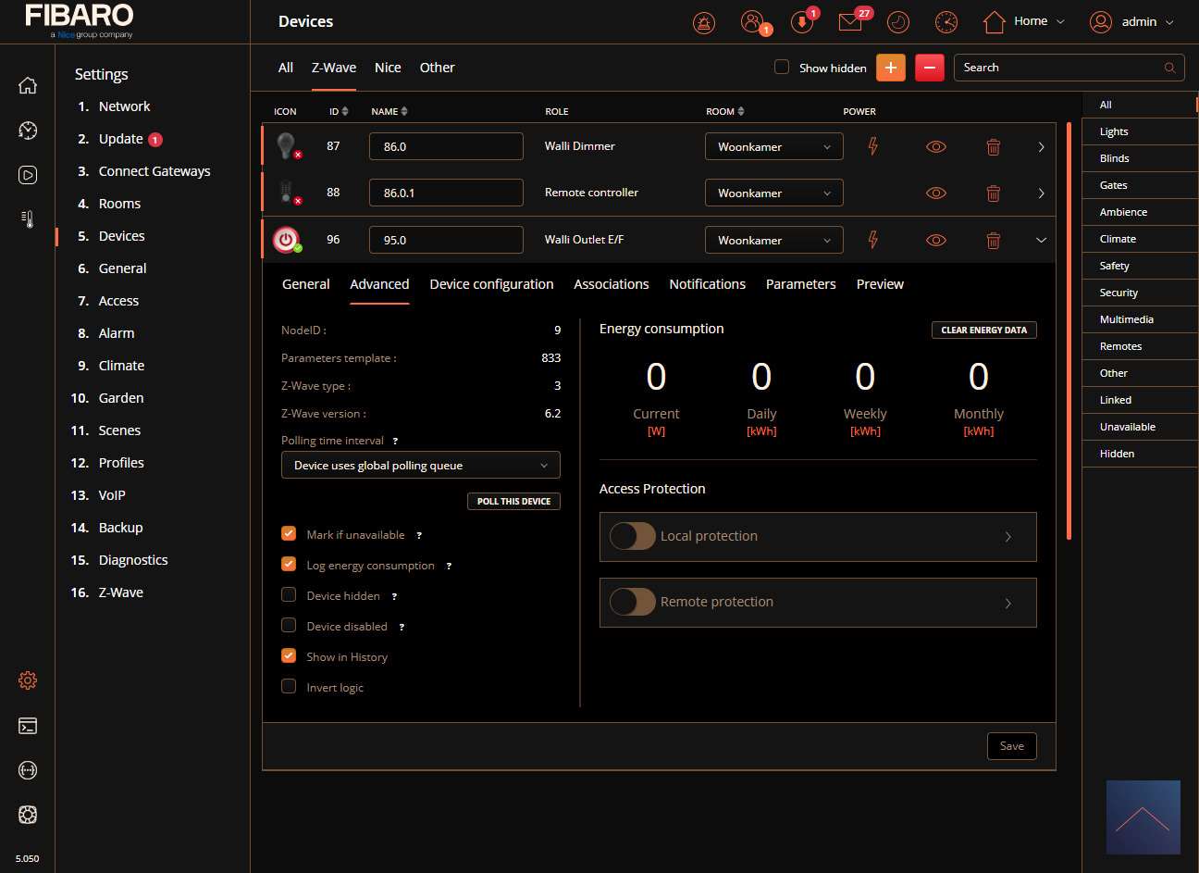Enable the Device hidden checkbox
1199x873 pixels.
click(289, 595)
